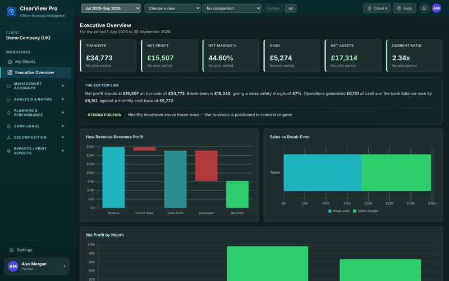Image resolution: width=449 pixels, height=281 pixels.
Task: Click the Help button label
Action: [x=407, y=8]
